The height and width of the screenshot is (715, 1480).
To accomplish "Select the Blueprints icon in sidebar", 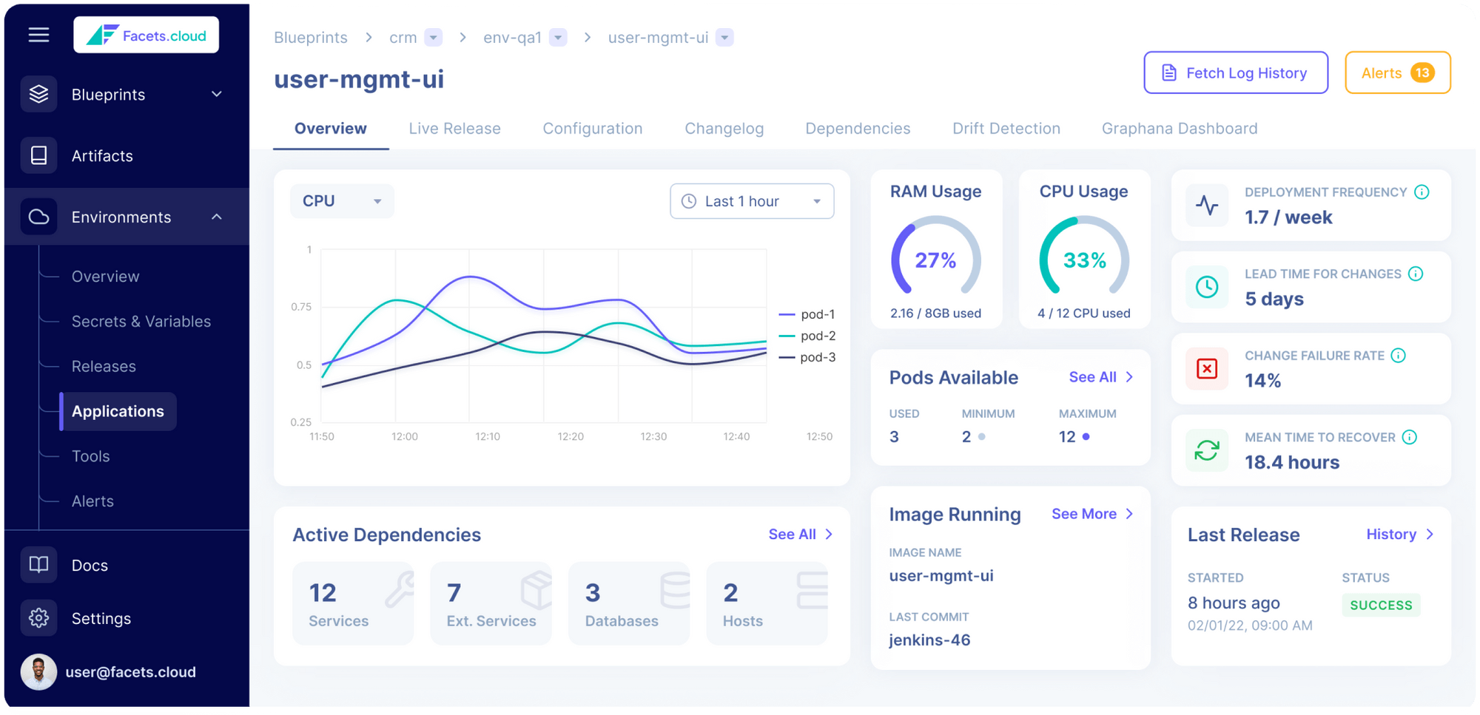I will tap(38, 94).
